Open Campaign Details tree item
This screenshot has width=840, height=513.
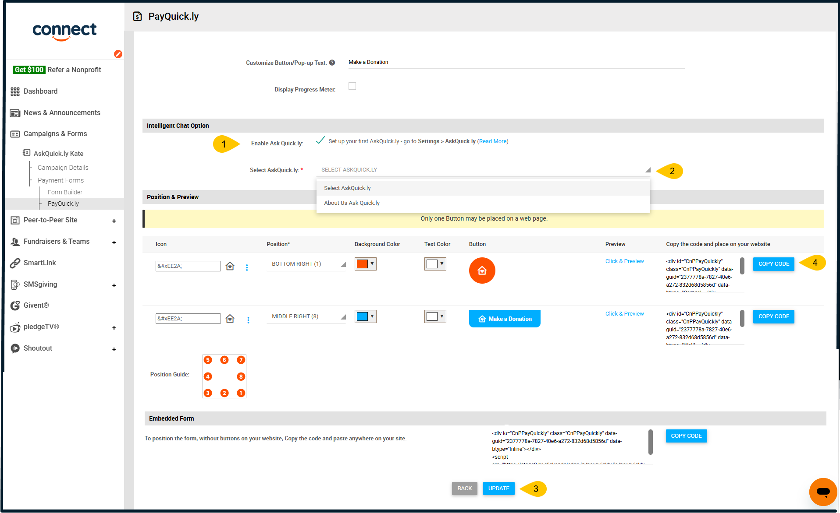pyautogui.click(x=63, y=167)
